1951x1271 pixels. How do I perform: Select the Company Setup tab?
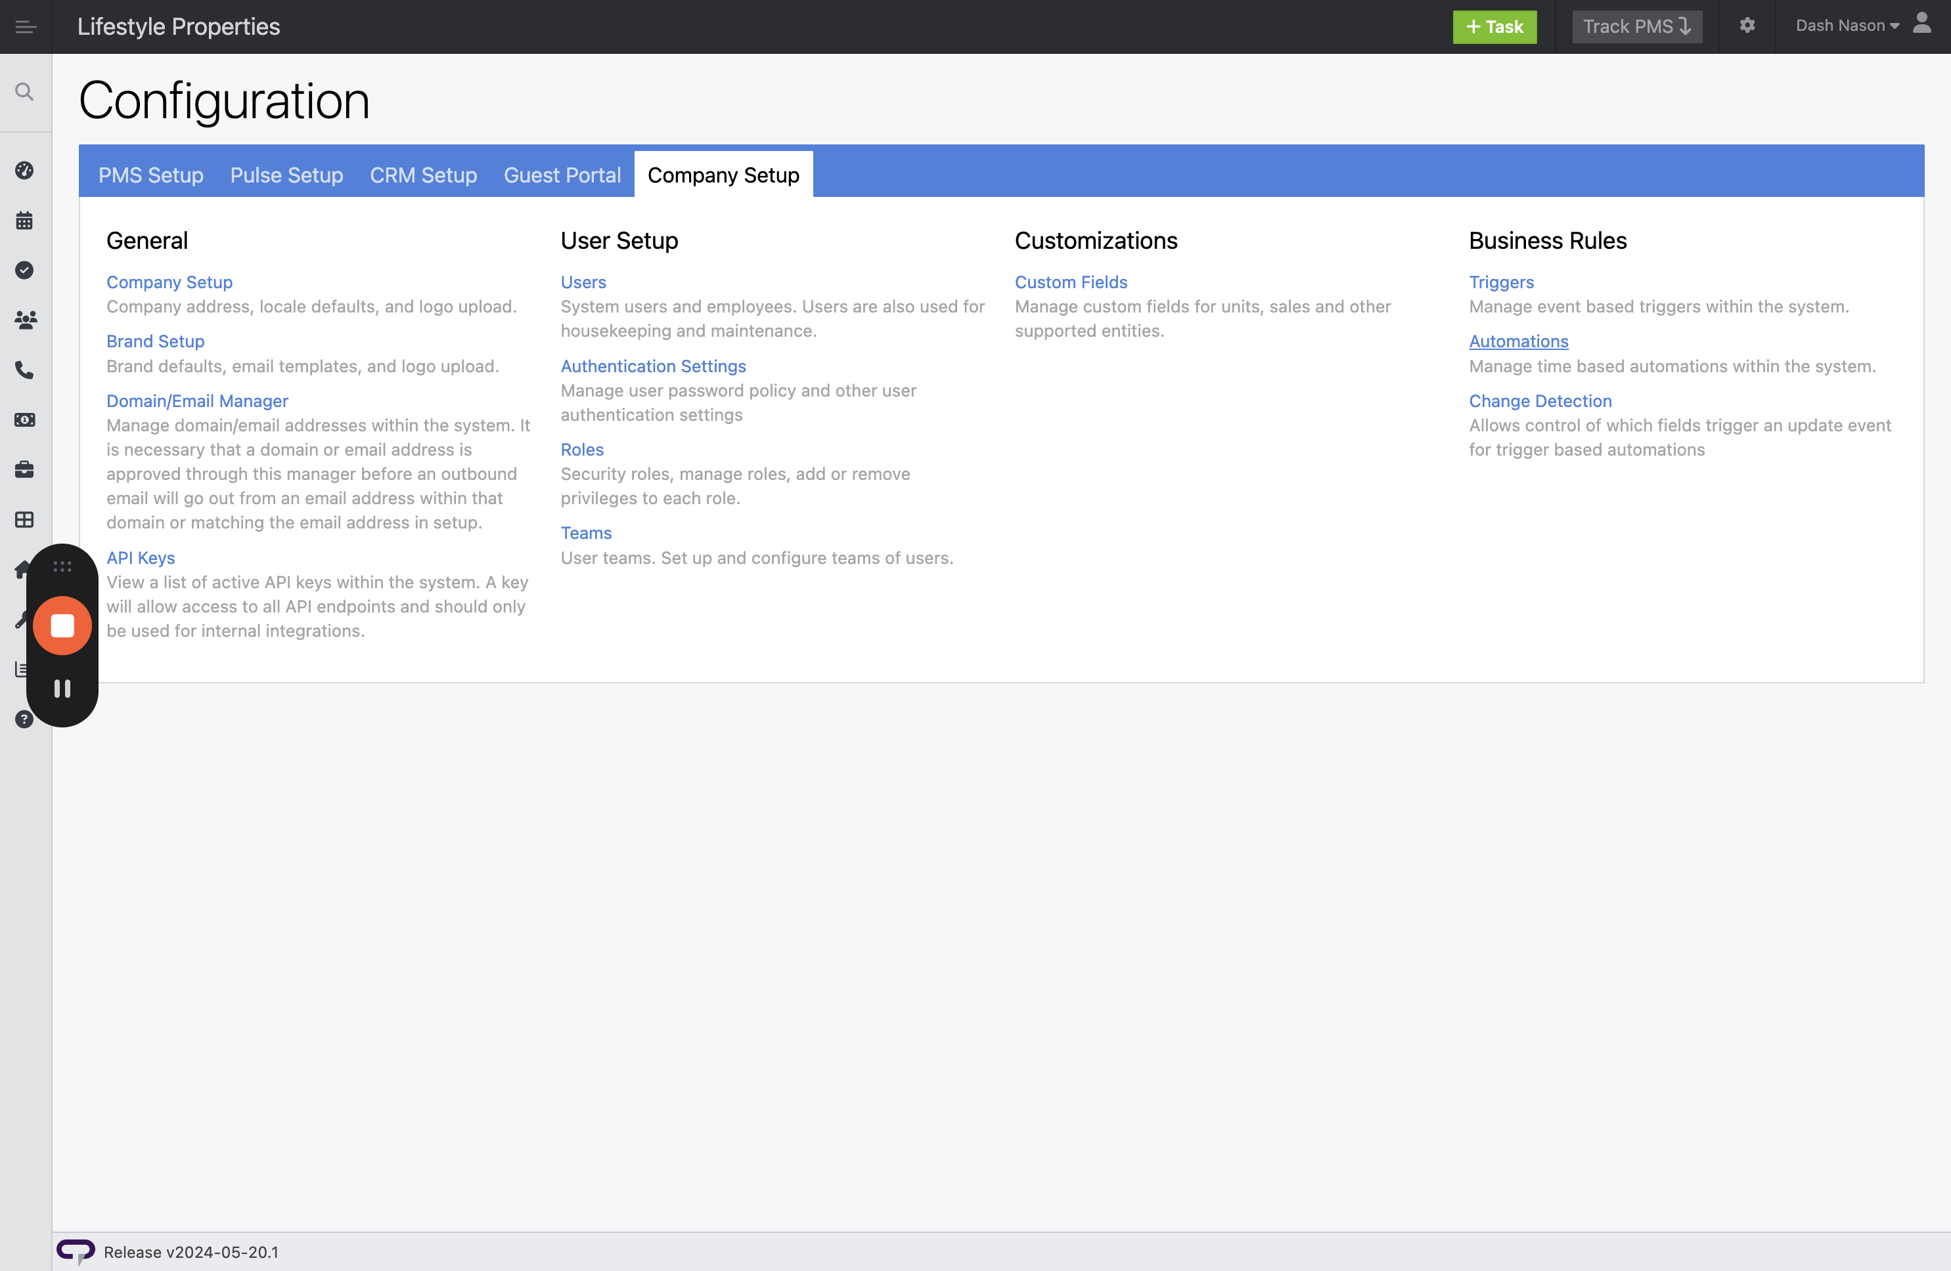(x=723, y=175)
